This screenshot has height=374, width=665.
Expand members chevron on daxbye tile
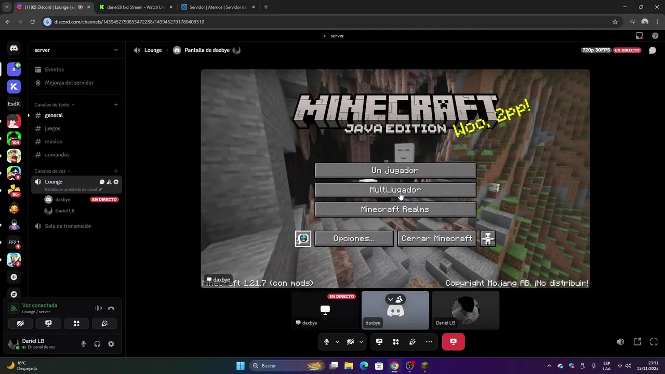click(391, 300)
